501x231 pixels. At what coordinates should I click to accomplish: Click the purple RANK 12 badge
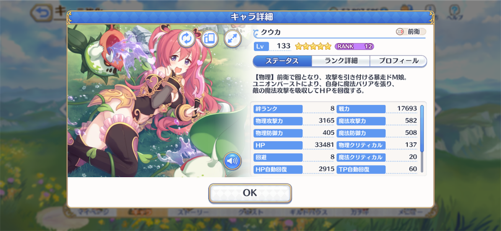[354, 46]
